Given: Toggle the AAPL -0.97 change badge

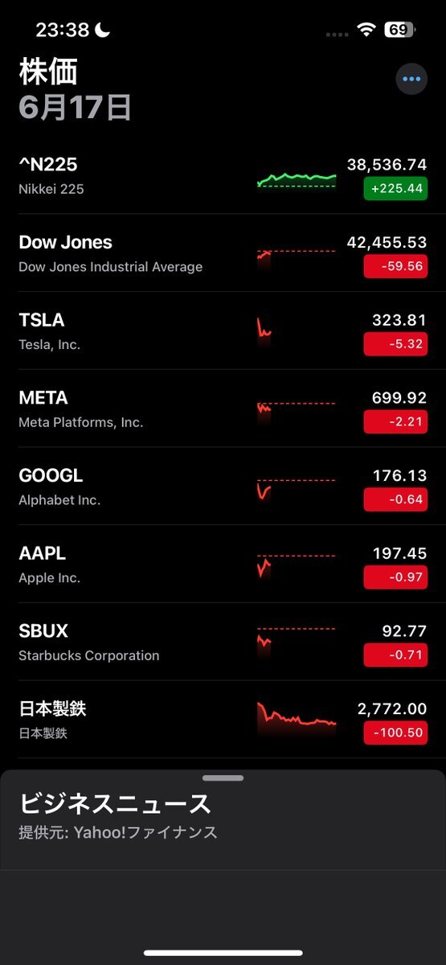Looking at the screenshot, I should pos(395,577).
